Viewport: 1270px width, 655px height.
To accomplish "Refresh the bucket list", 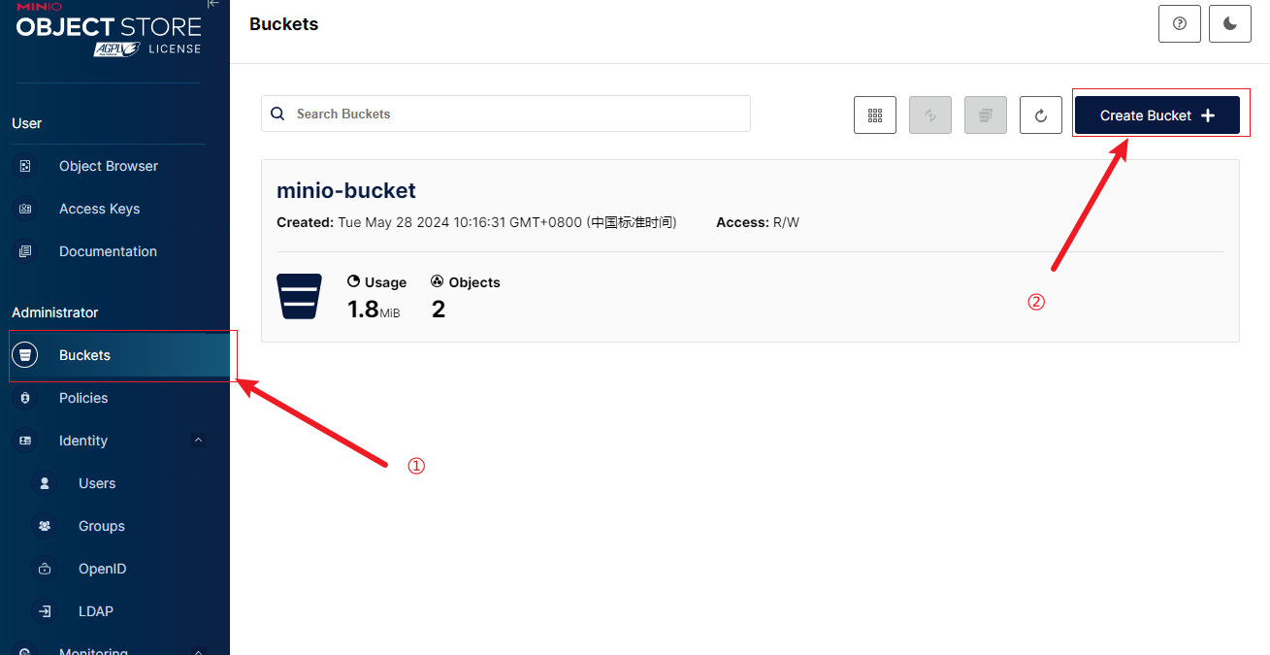I will click(1041, 115).
